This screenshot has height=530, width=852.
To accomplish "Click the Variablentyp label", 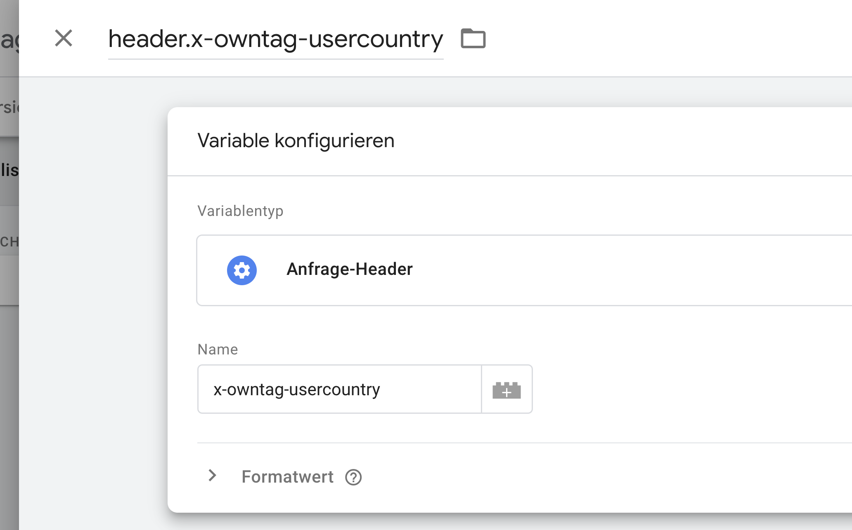I will tap(240, 211).
